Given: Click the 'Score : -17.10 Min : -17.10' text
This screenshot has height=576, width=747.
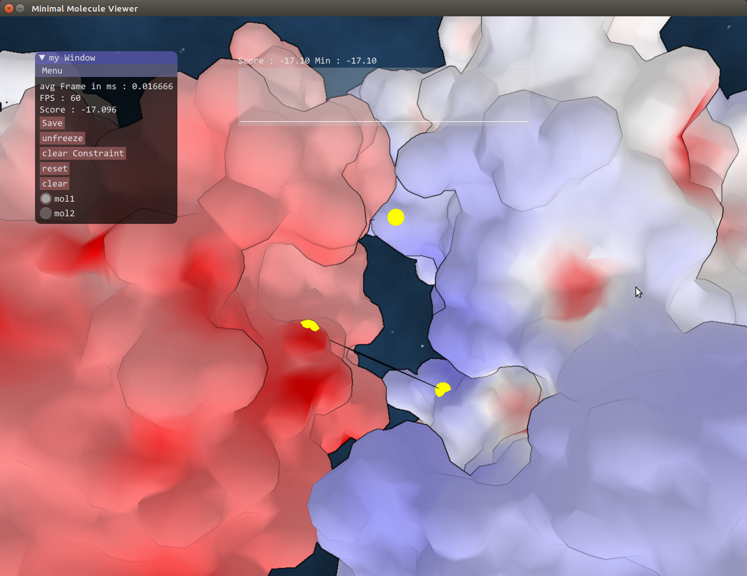Looking at the screenshot, I should click(x=308, y=61).
